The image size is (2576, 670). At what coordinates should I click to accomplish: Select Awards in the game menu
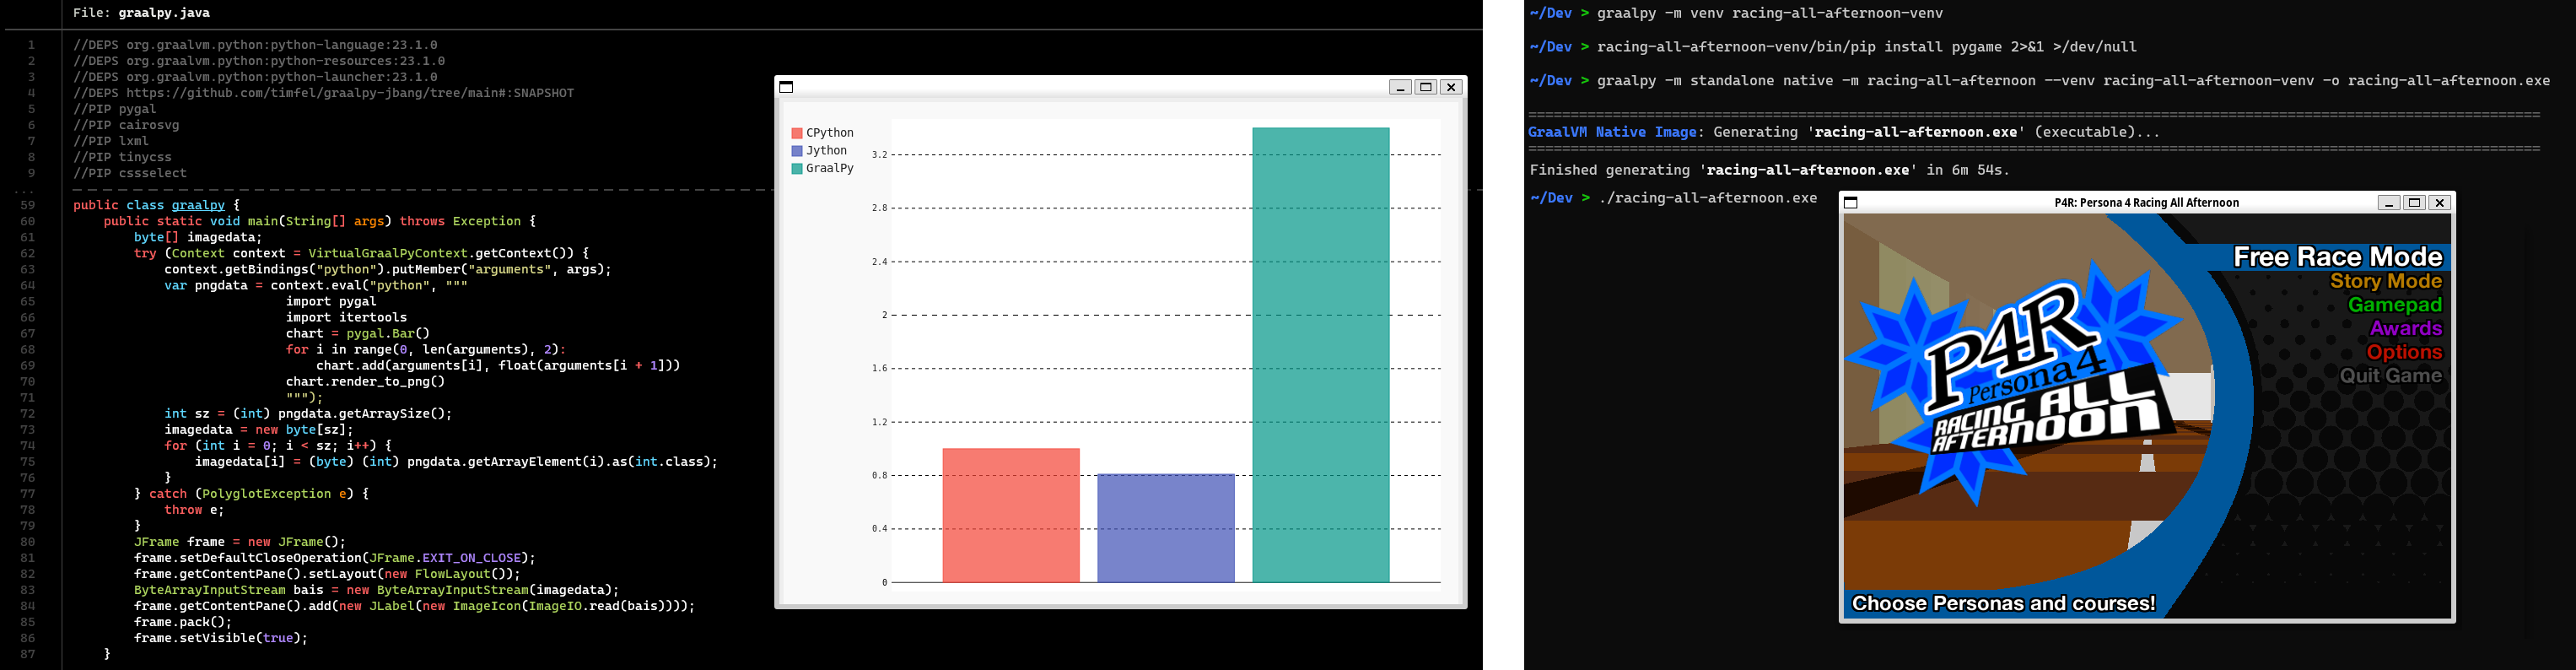click(2405, 329)
